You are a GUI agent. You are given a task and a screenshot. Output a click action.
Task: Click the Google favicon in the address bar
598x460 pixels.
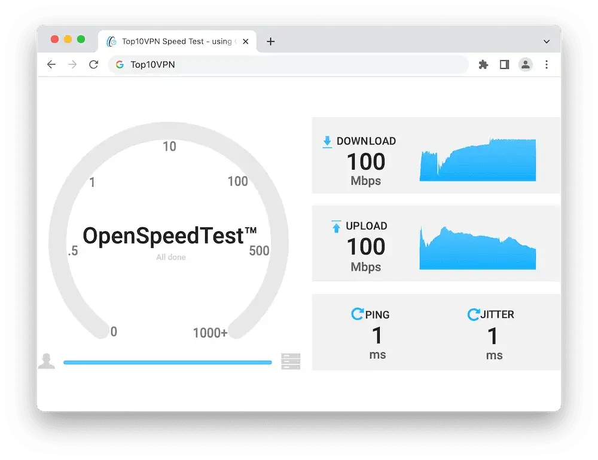click(x=120, y=65)
